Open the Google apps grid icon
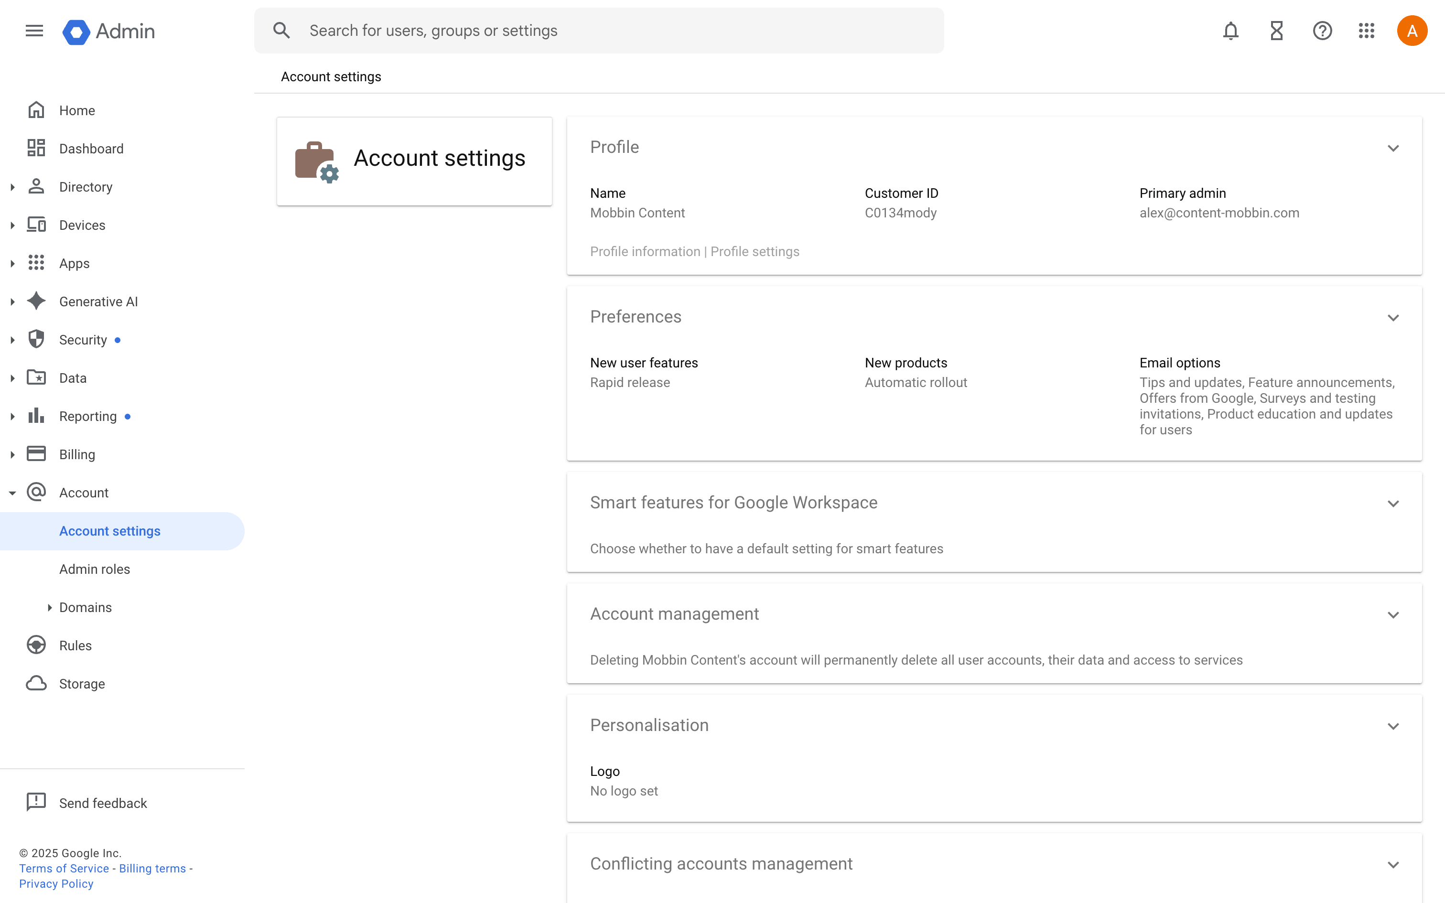The width and height of the screenshot is (1445, 903). [x=1366, y=31]
